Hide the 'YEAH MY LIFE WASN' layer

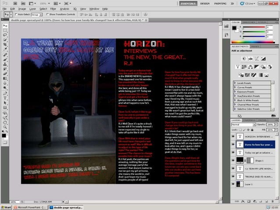click(233, 168)
